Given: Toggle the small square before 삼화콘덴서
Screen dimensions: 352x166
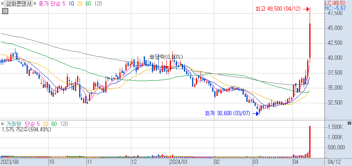Looking at the screenshot, I should [2, 3].
